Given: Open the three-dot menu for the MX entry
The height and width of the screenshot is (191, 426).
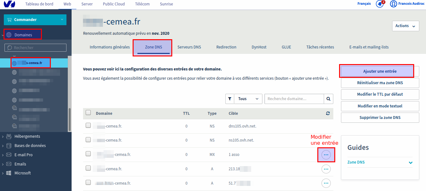Looking at the screenshot, I should pyautogui.click(x=326, y=155).
